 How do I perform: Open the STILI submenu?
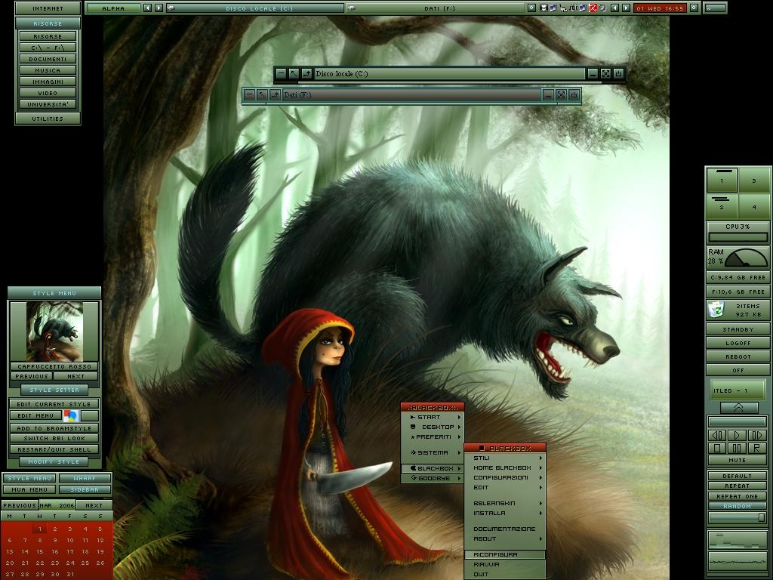point(505,458)
